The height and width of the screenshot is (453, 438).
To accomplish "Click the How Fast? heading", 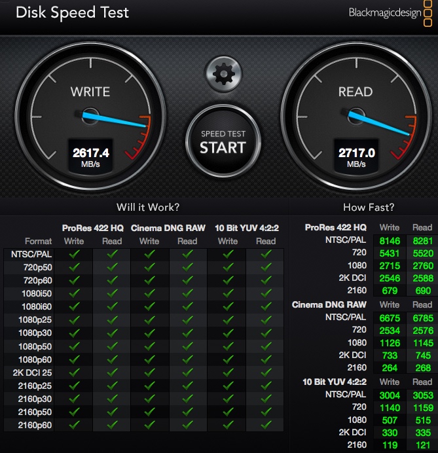I will tap(369, 207).
